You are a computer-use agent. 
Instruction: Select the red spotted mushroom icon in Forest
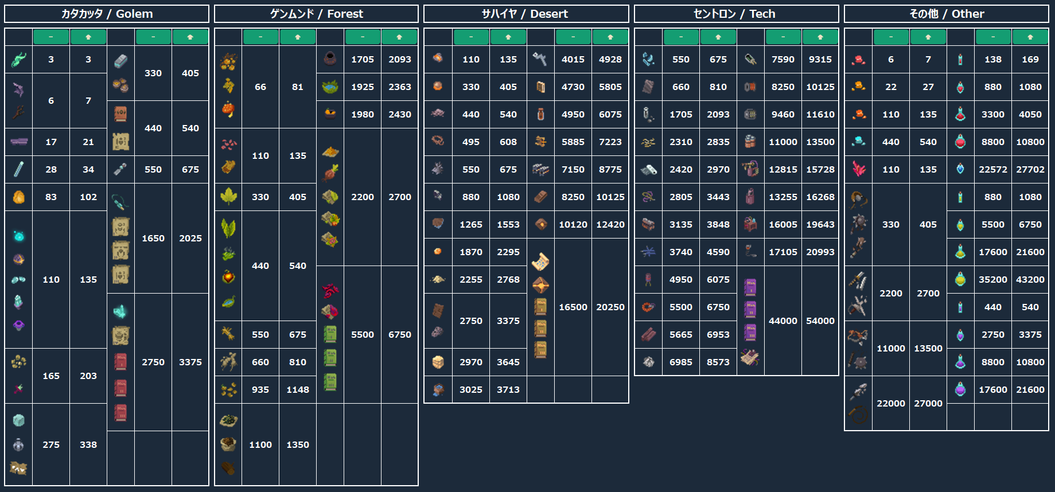click(x=228, y=109)
